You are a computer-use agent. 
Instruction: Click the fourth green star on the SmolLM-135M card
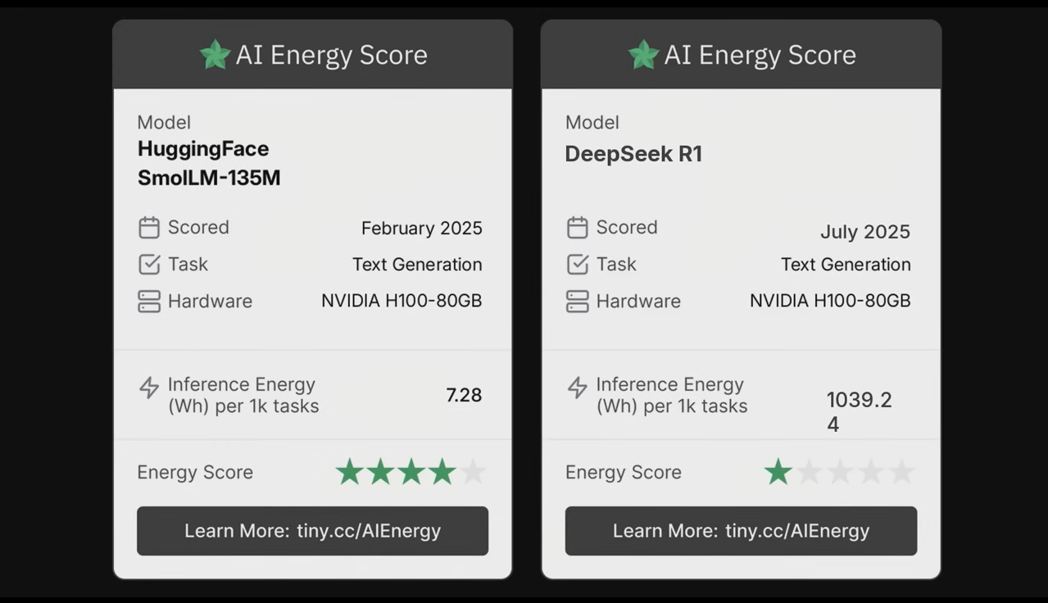pos(442,472)
